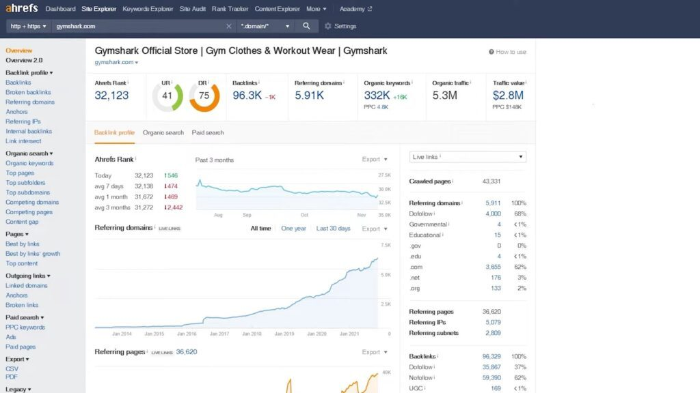Screen dimensions: 700x393
Task: Click the Referring IPs 5,079 value
Action: tap(493, 323)
